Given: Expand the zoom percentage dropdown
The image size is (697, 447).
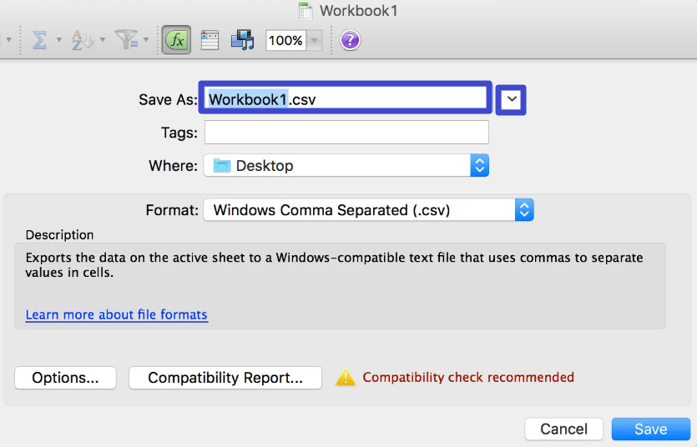Looking at the screenshot, I should coord(314,40).
